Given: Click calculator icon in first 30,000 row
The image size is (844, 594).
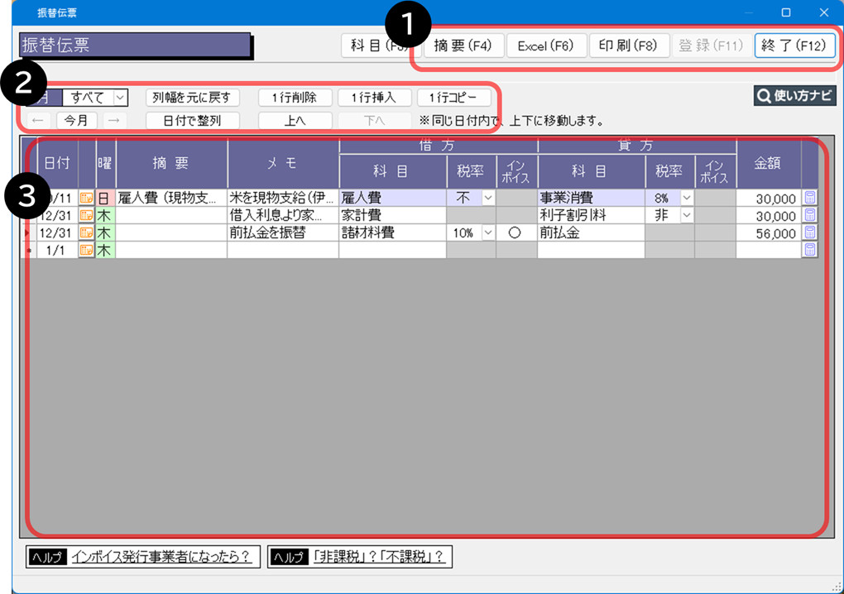Looking at the screenshot, I should pyautogui.click(x=809, y=199).
